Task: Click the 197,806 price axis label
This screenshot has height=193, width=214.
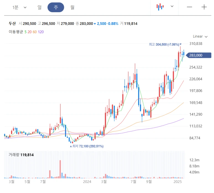Action: (x=196, y=91)
